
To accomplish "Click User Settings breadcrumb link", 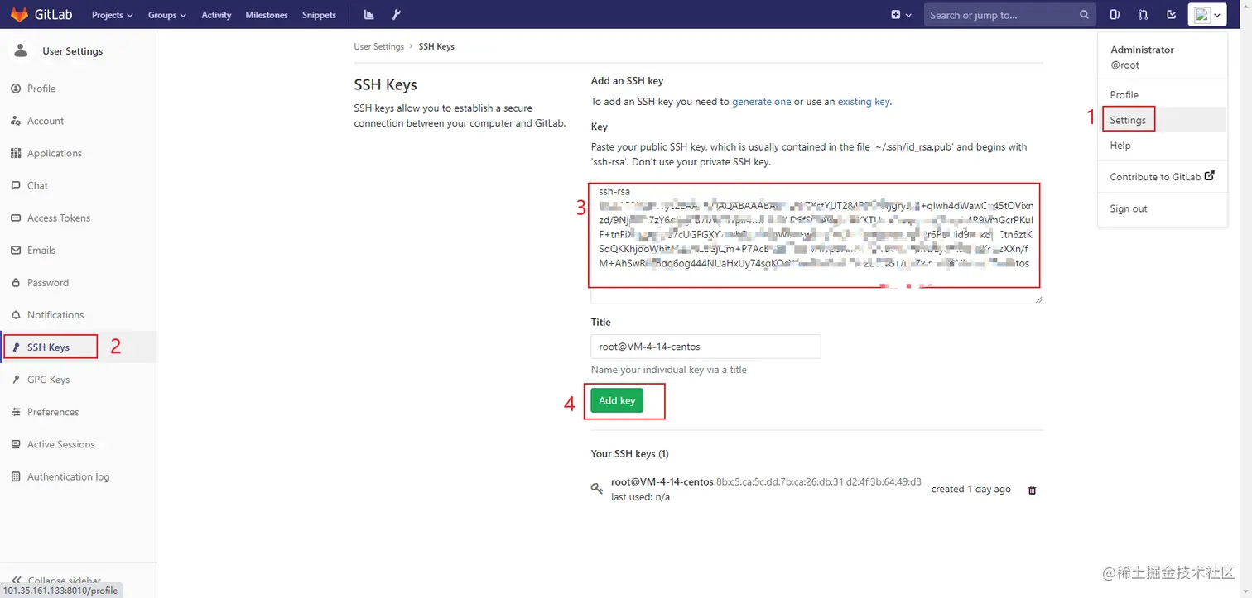I will point(378,47).
